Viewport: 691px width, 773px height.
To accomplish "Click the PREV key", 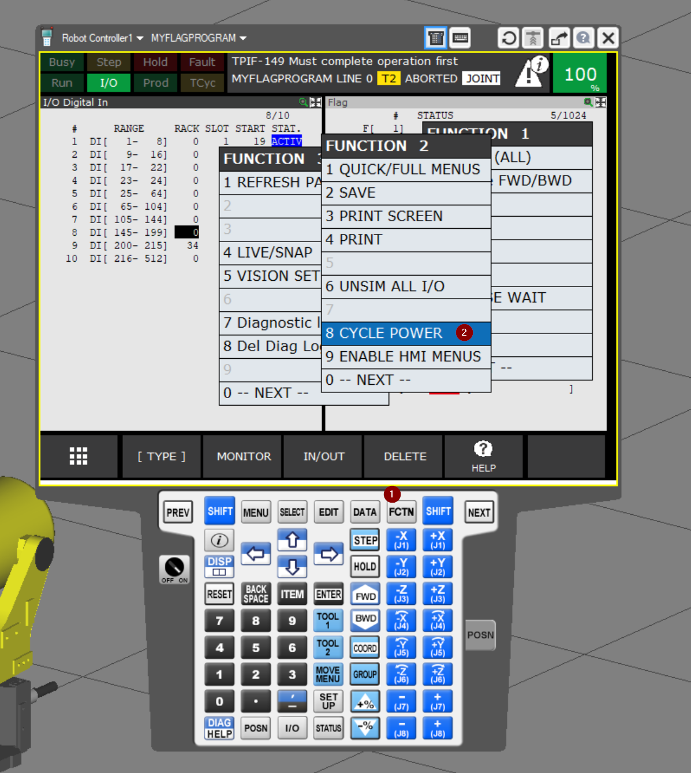I will point(178,512).
